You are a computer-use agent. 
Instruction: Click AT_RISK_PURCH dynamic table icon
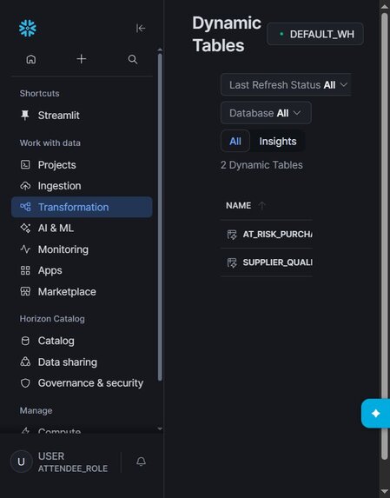point(232,235)
